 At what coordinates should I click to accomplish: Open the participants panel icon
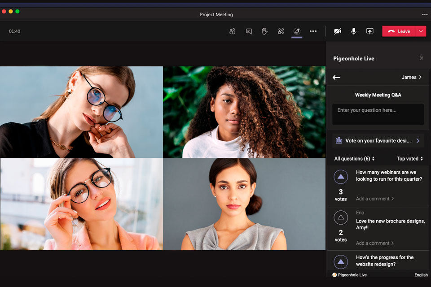(x=232, y=31)
